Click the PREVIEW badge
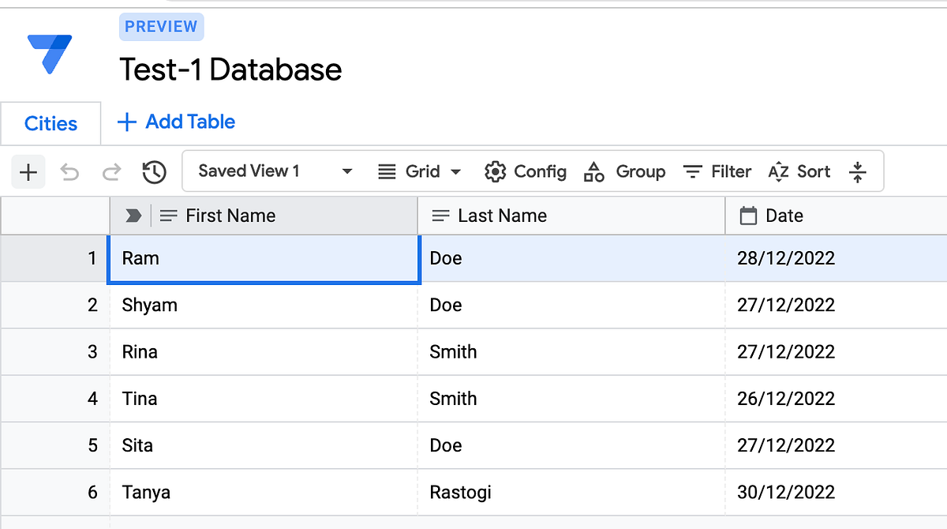This screenshot has height=529, width=947. click(161, 27)
